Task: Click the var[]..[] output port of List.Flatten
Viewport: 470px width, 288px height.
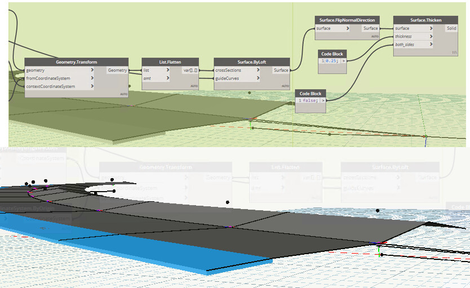Action: pos(190,70)
